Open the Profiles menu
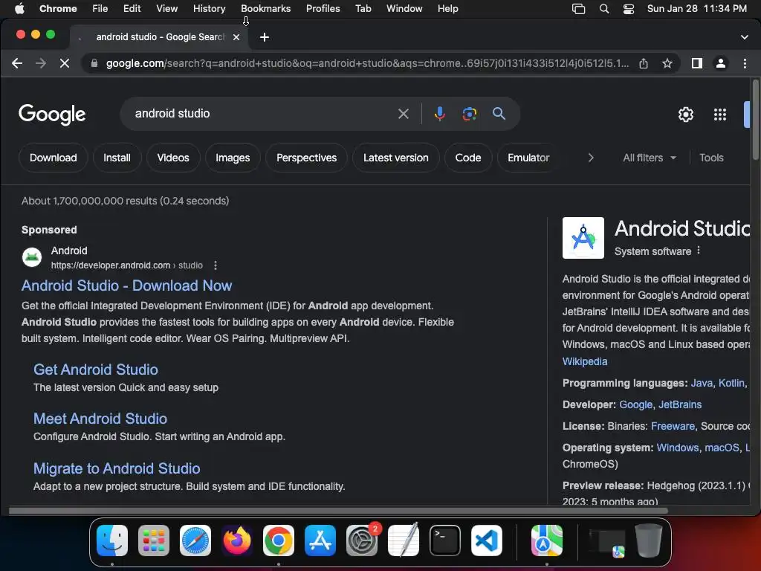Screen dimensions: 761x571 coord(323,9)
